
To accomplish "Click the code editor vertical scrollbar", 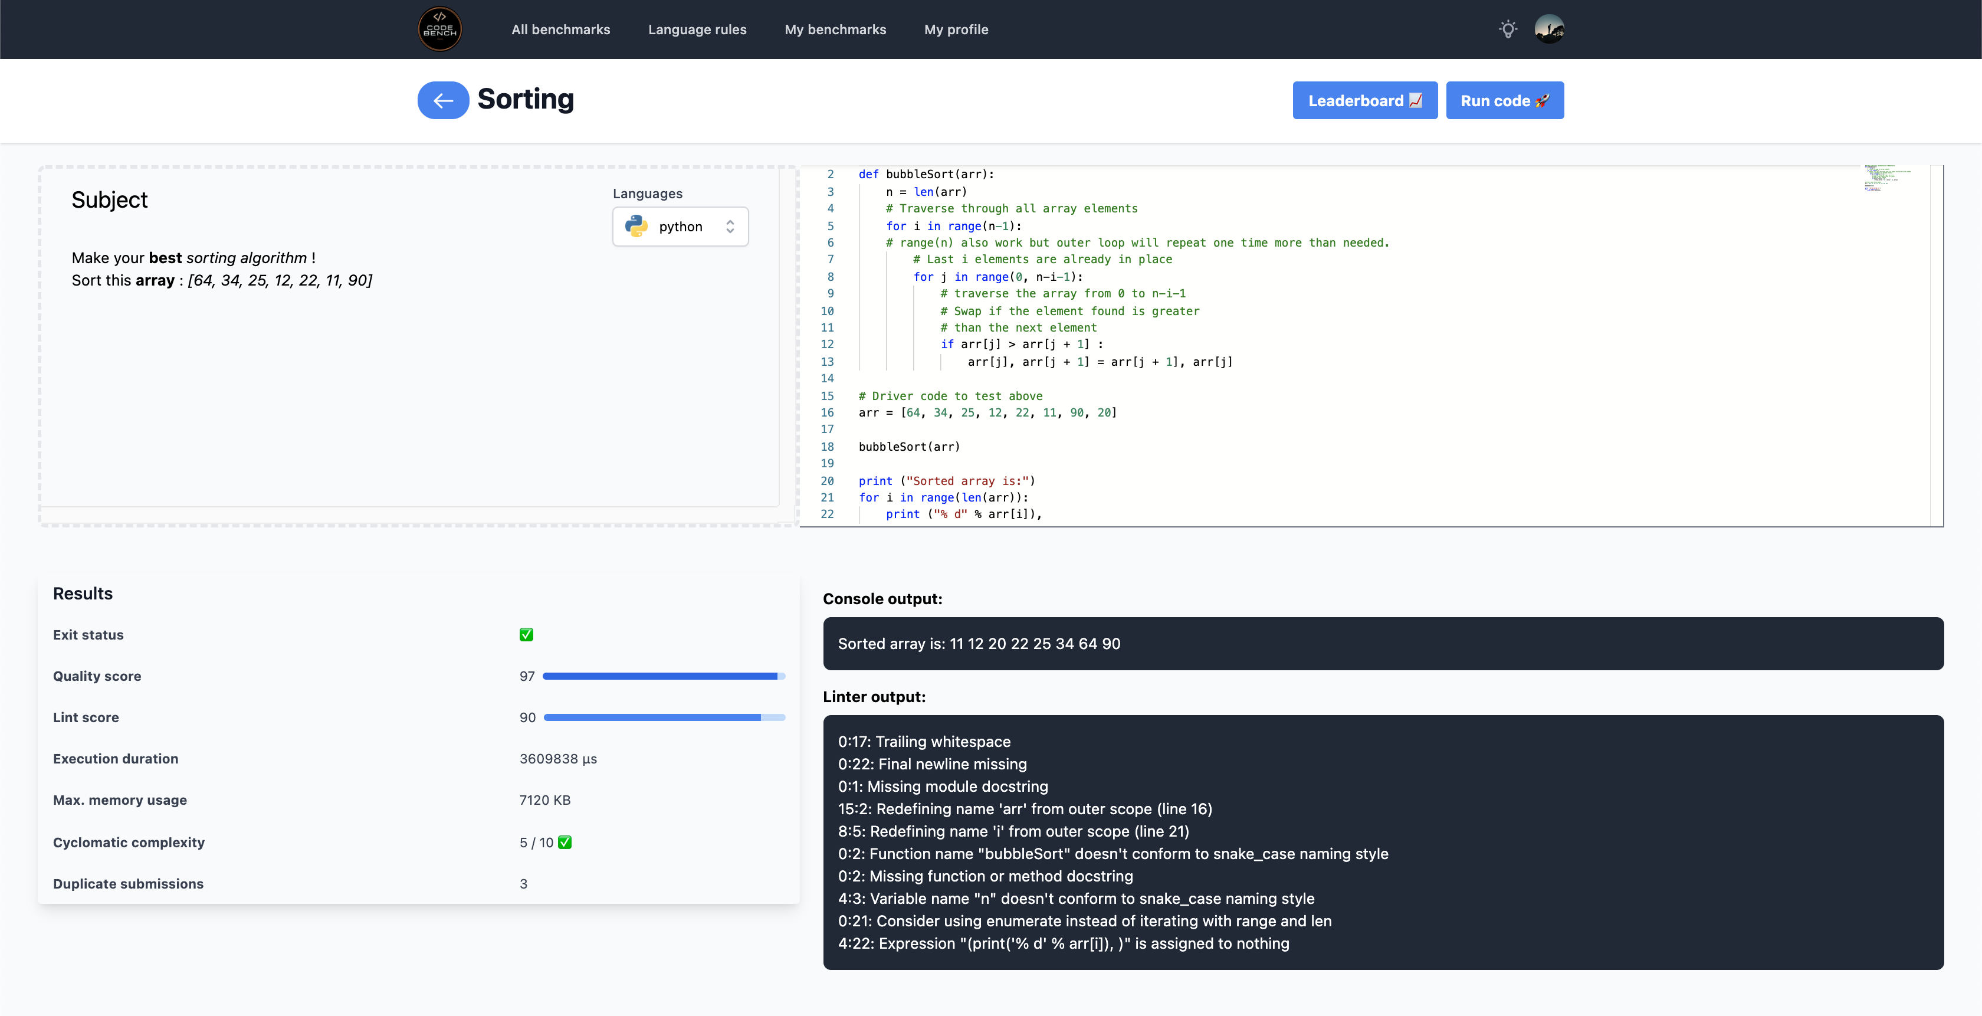I will [1936, 345].
